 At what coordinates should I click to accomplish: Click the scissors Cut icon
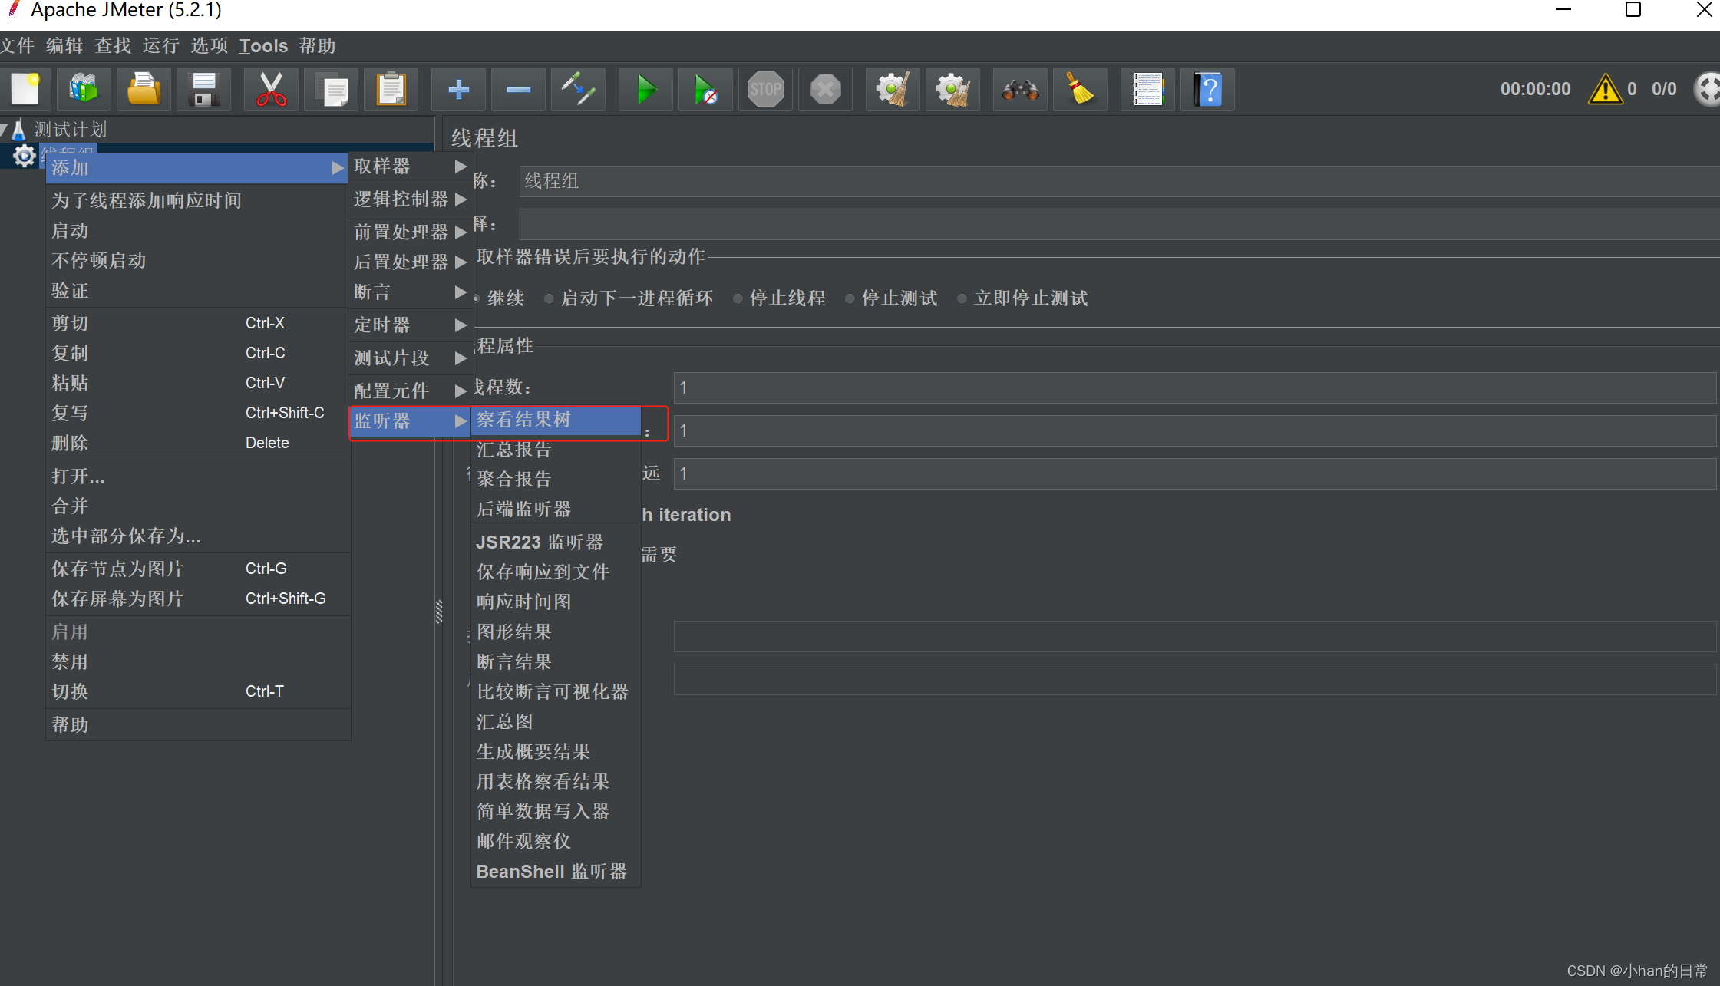pos(271,90)
